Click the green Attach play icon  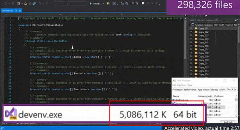coord(91,3)
